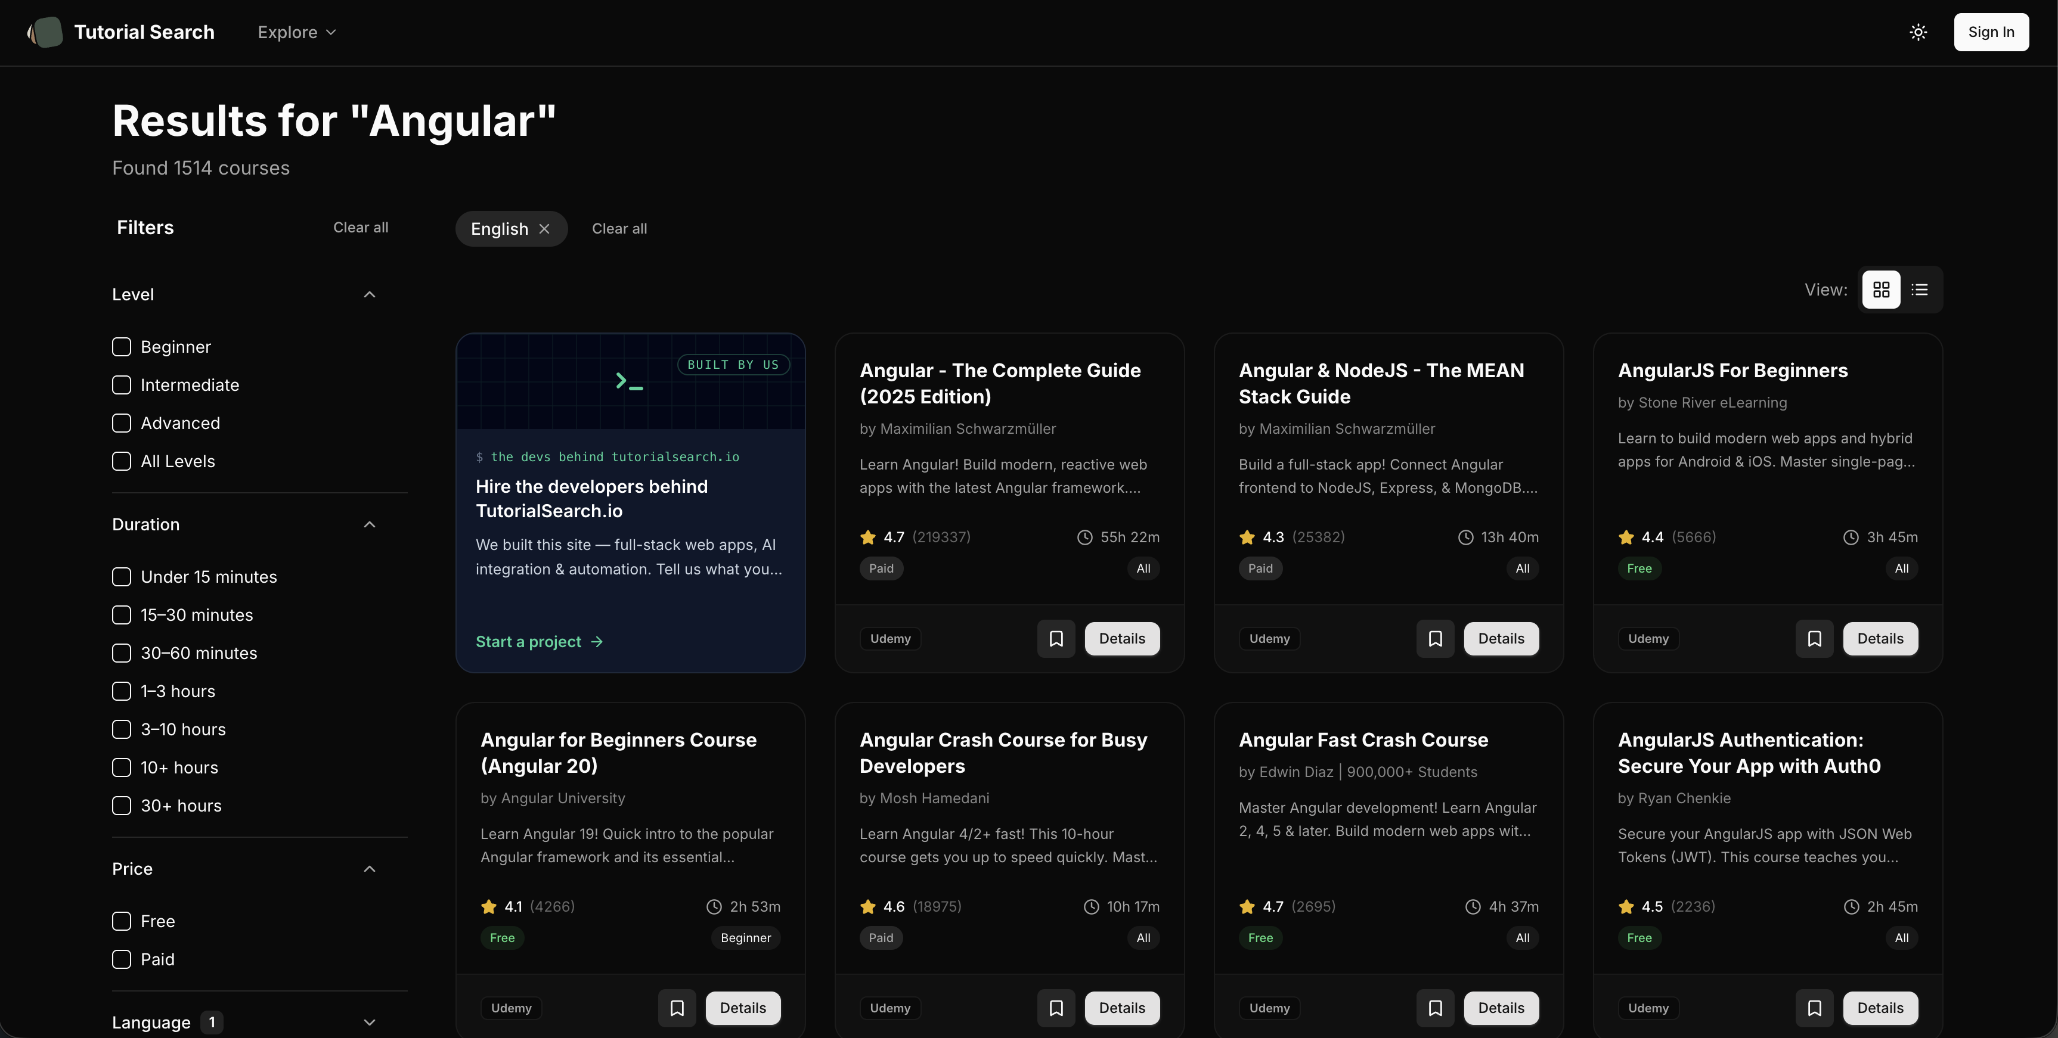The image size is (2058, 1038).
Task: Bookmark Angular Crash Course for Busy Developers
Action: click(x=1056, y=1008)
